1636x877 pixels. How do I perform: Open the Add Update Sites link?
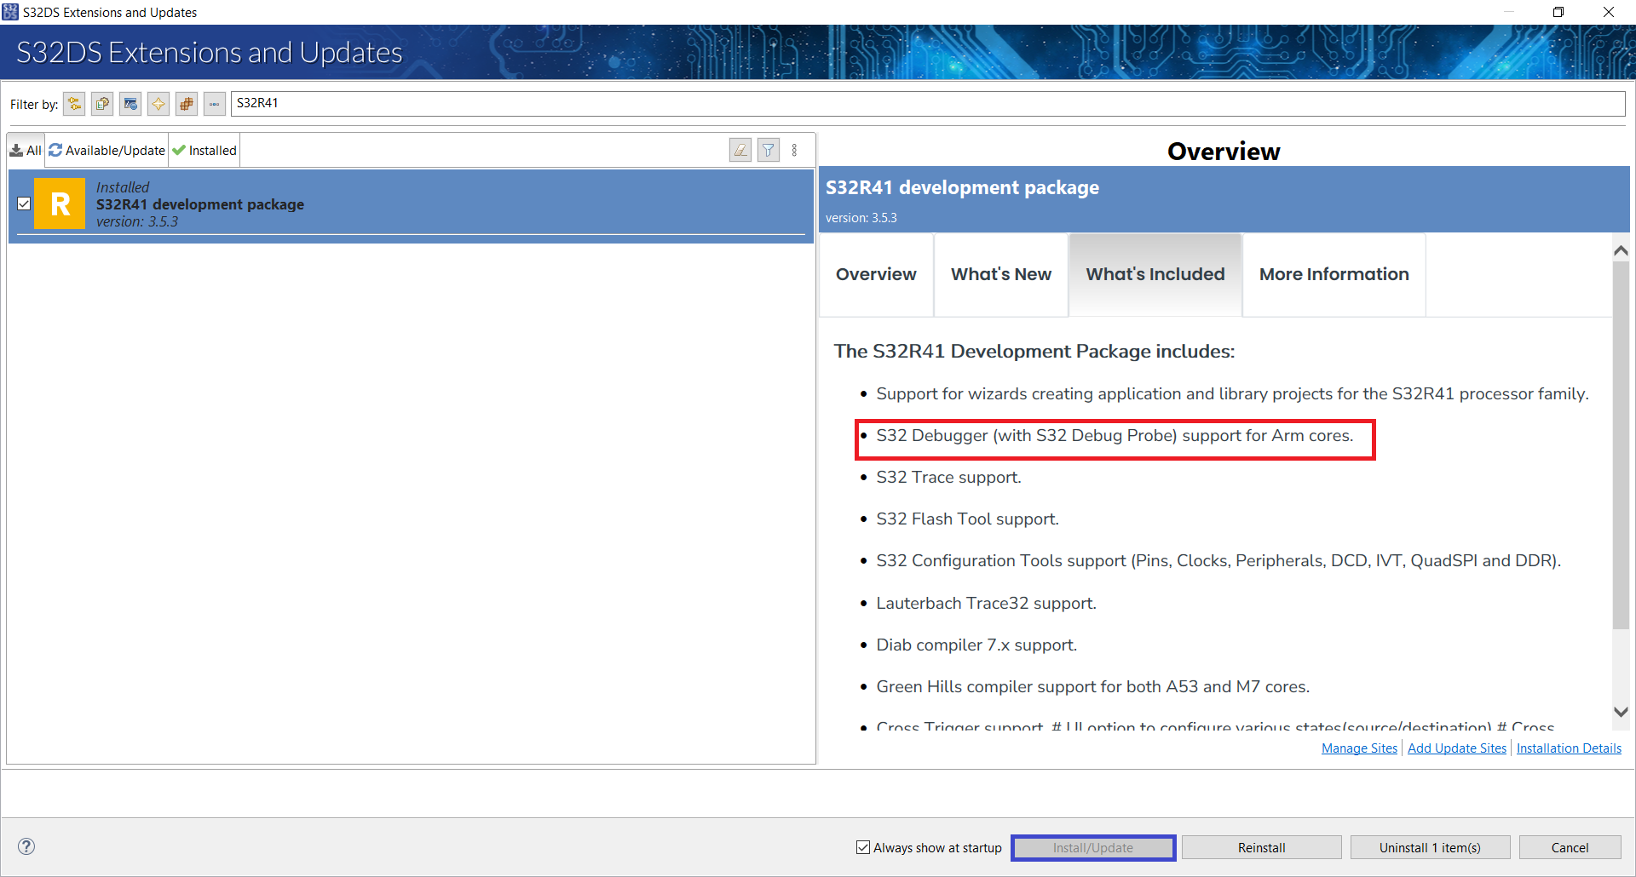point(1457,748)
